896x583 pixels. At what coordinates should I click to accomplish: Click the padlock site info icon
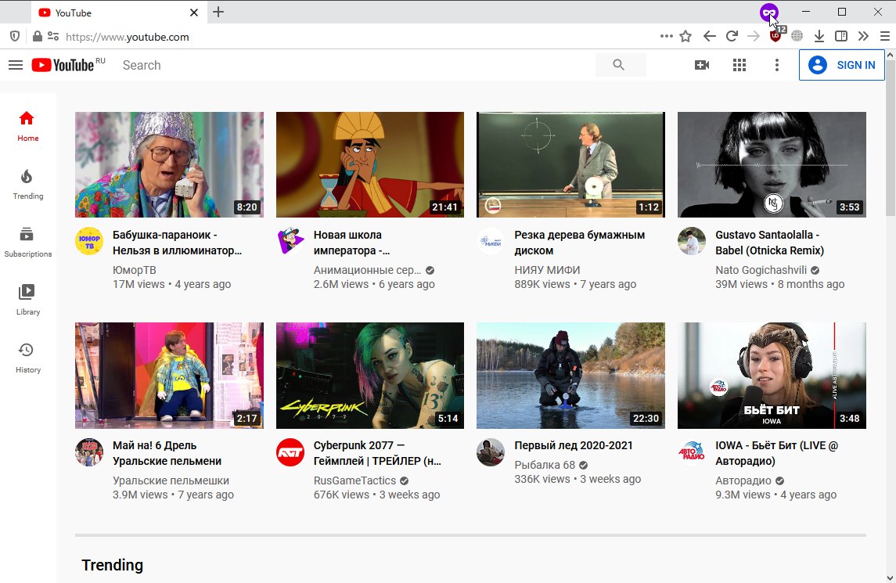tap(37, 37)
